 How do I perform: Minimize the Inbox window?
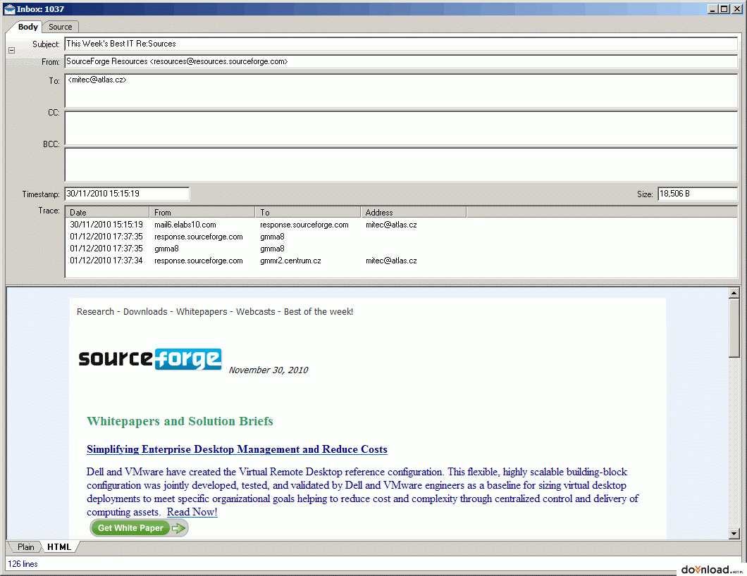point(713,9)
